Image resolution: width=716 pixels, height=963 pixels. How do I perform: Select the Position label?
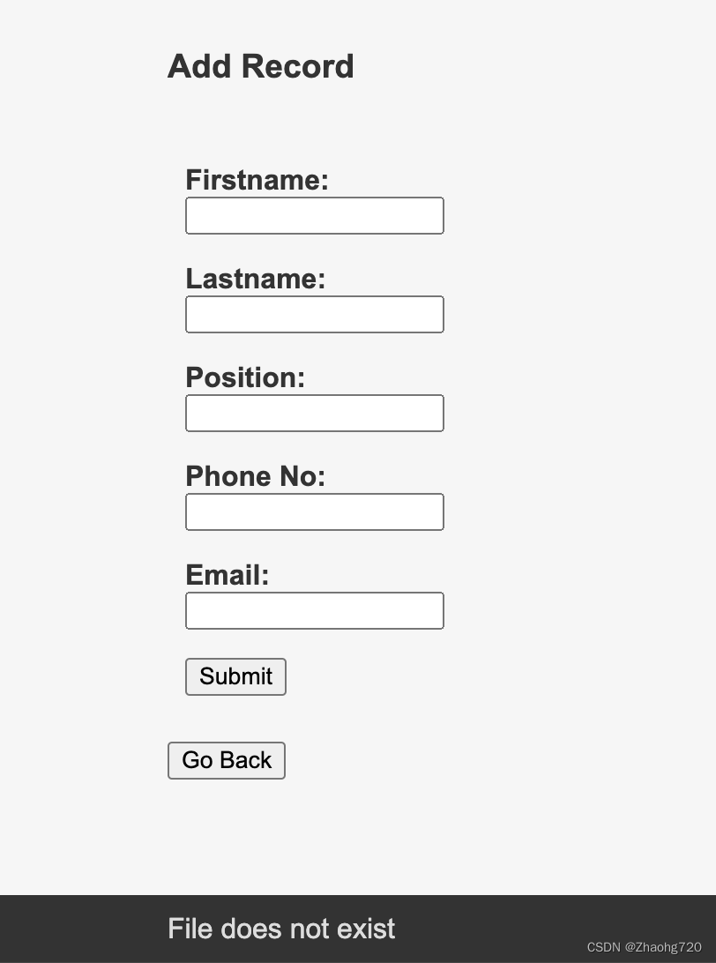245,377
